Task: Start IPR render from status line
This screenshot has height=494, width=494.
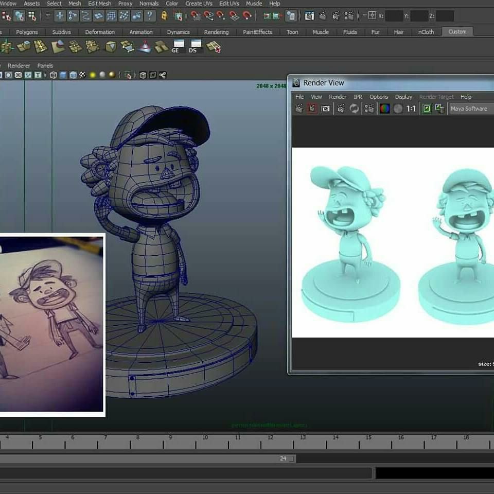Action: pos(336,16)
